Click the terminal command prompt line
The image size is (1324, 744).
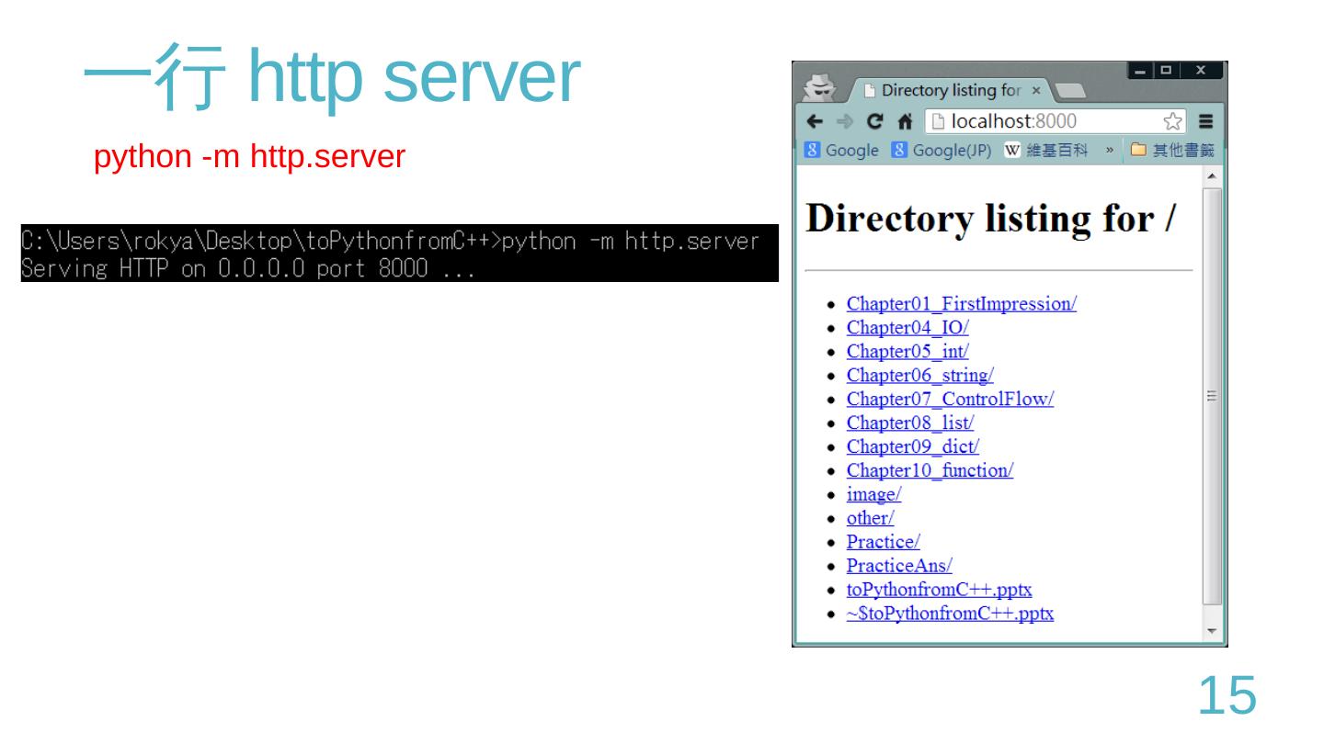(390, 242)
